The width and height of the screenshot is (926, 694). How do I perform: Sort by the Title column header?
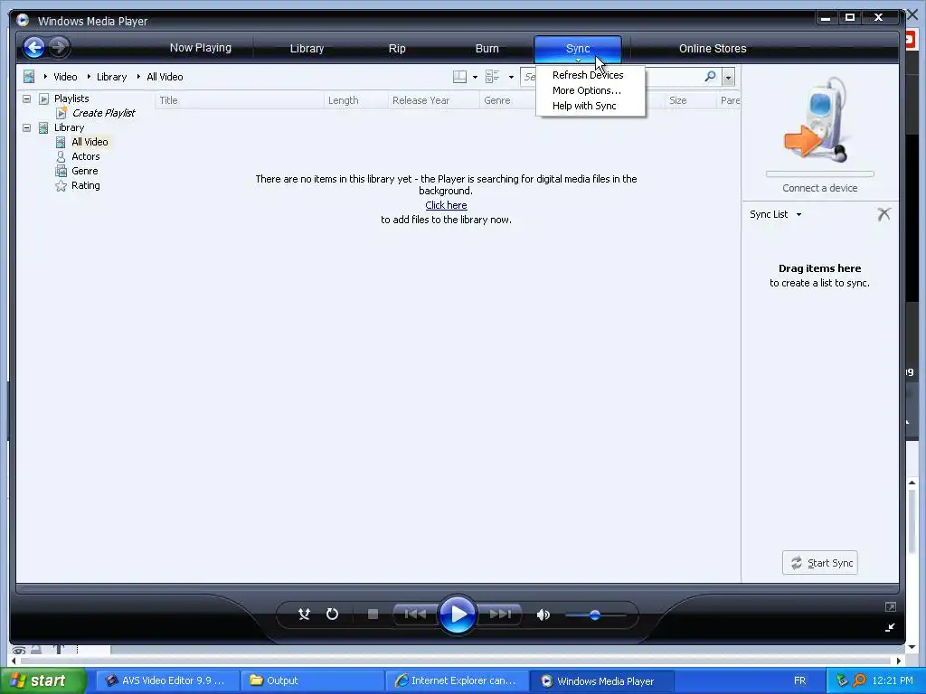(x=239, y=100)
